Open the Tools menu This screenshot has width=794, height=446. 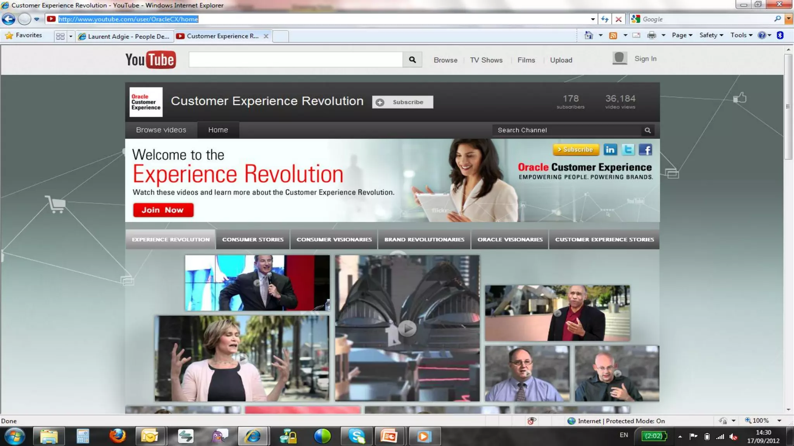click(741, 35)
